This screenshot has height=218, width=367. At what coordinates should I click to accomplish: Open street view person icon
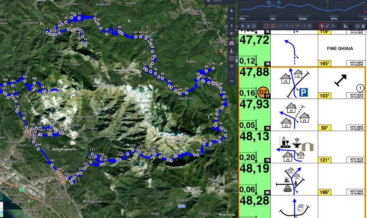pyautogui.click(x=232, y=51)
